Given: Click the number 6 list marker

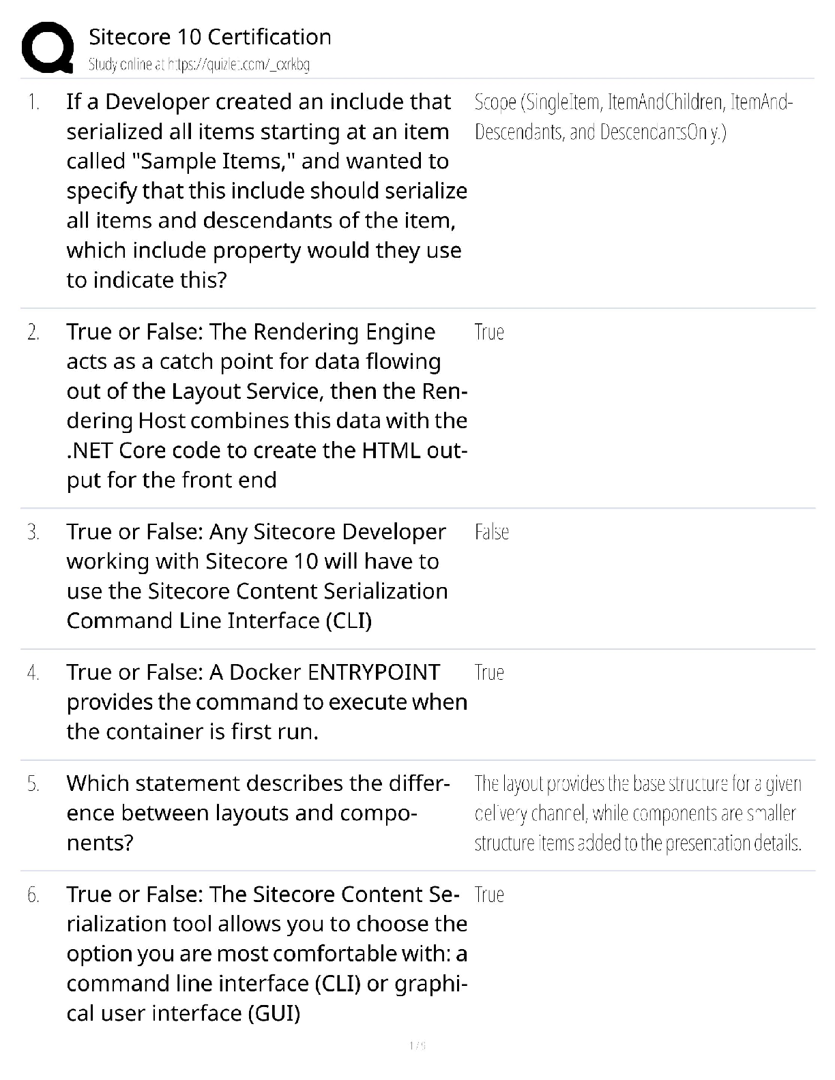Looking at the screenshot, I should coord(33,895).
